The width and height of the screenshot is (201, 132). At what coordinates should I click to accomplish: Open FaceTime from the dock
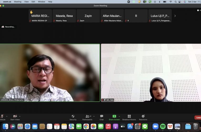[79, 126]
